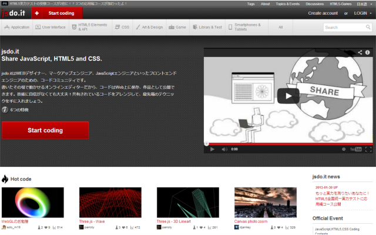Show All categories
Viewport: 376px width, 235px height.
(x=281, y=28)
